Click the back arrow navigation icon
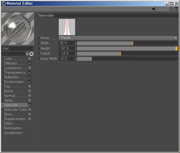The height and width of the screenshot is (153, 180). pos(154,9)
